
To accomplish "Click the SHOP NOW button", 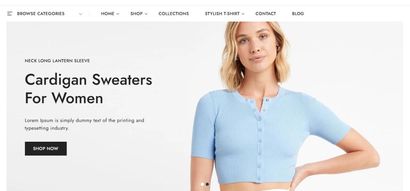I will pyautogui.click(x=46, y=149).
